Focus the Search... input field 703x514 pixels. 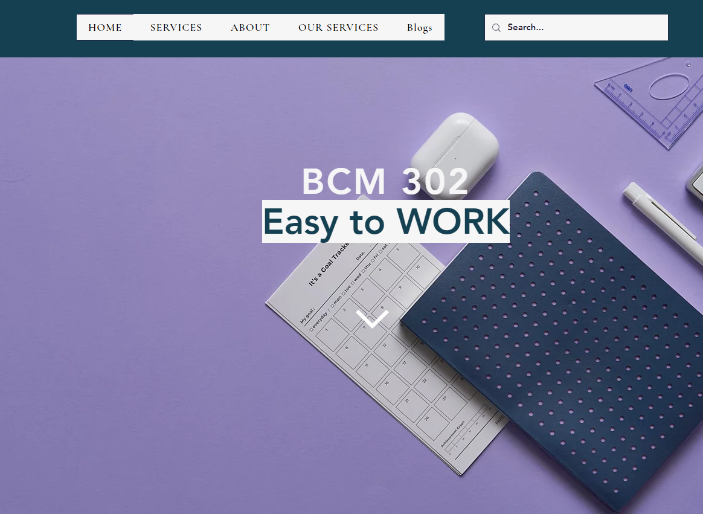click(x=576, y=27)
